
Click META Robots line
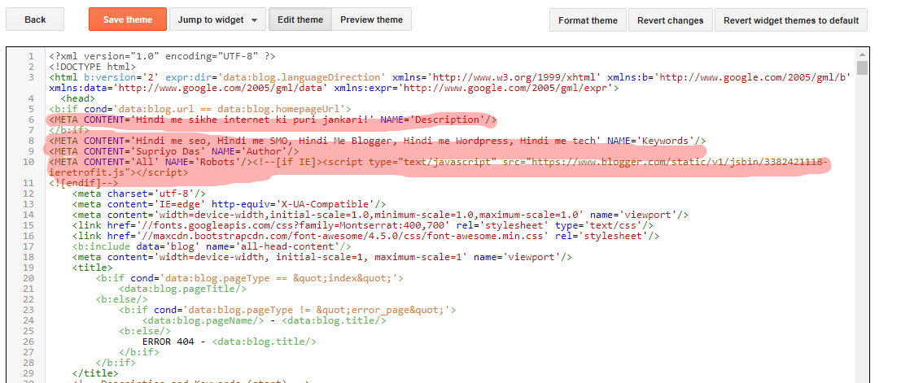pos(439,167)
